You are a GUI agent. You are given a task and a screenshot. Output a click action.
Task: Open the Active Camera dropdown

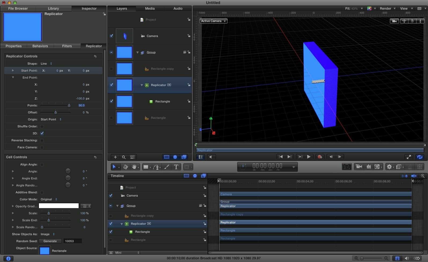pyautogui.click(x=214, y=21)
